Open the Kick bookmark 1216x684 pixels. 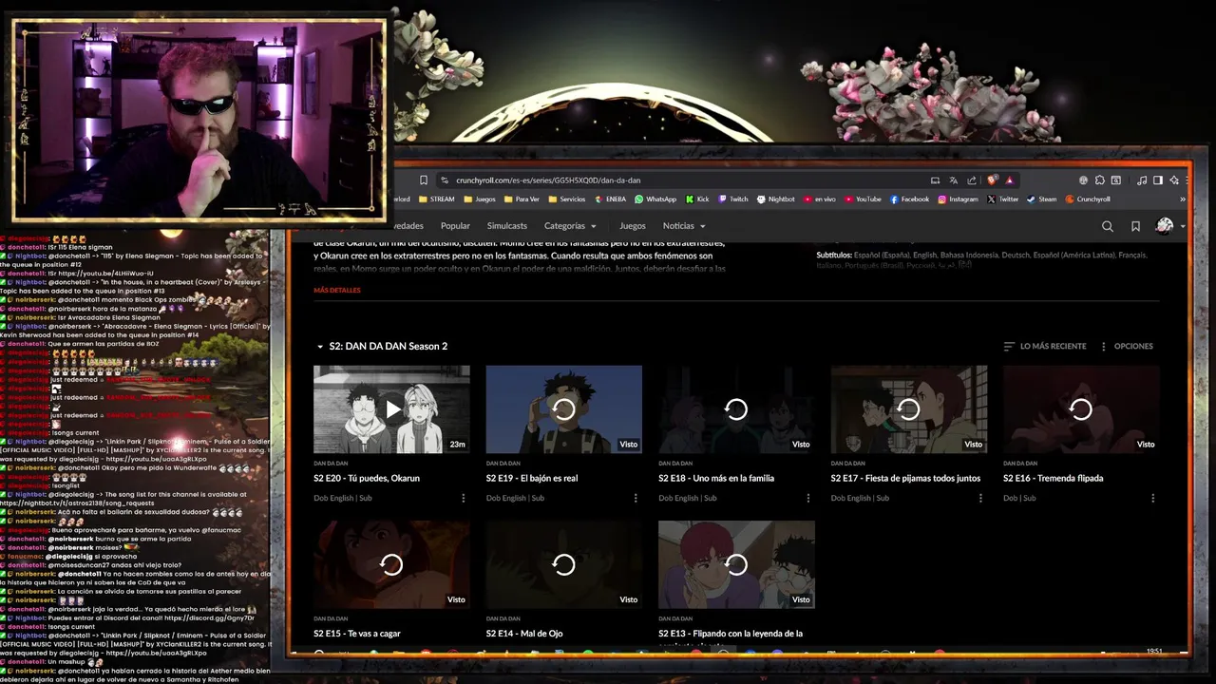pyautogui.click(x=697, y=199)
